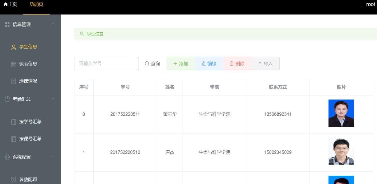Open 选课情况 menu item
The width and height of the screenshot is (377, 184).
(30, 81)
